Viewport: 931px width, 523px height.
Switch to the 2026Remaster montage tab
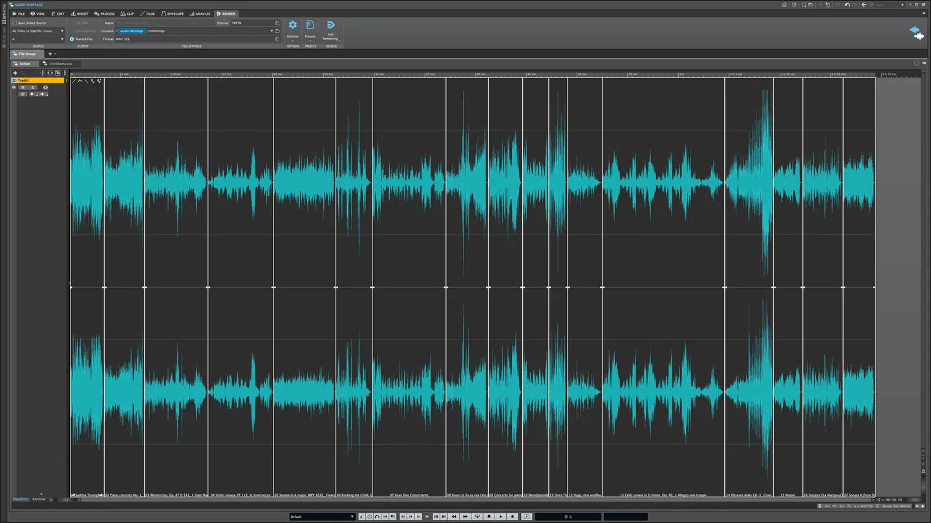[61, 64]
